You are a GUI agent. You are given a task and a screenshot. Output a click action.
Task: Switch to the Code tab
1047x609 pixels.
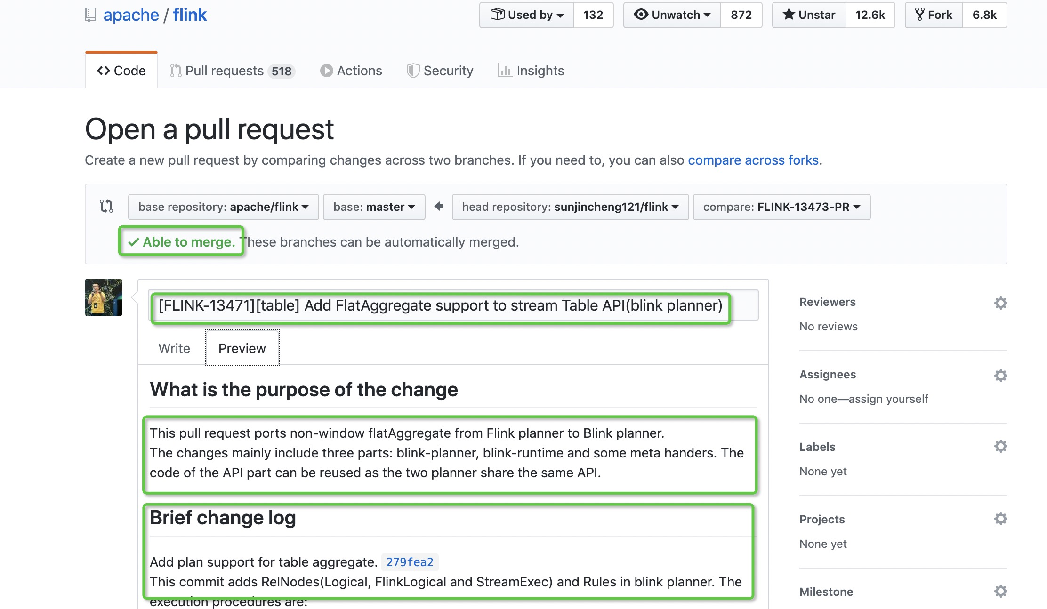point(121,71)
